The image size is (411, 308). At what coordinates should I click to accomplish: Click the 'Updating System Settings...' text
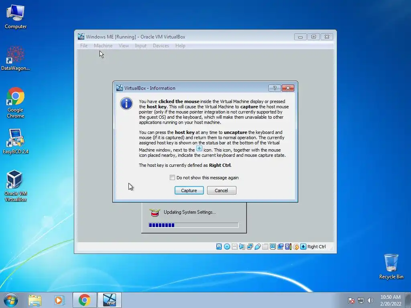pyautogui.click(x=190, y=212)
